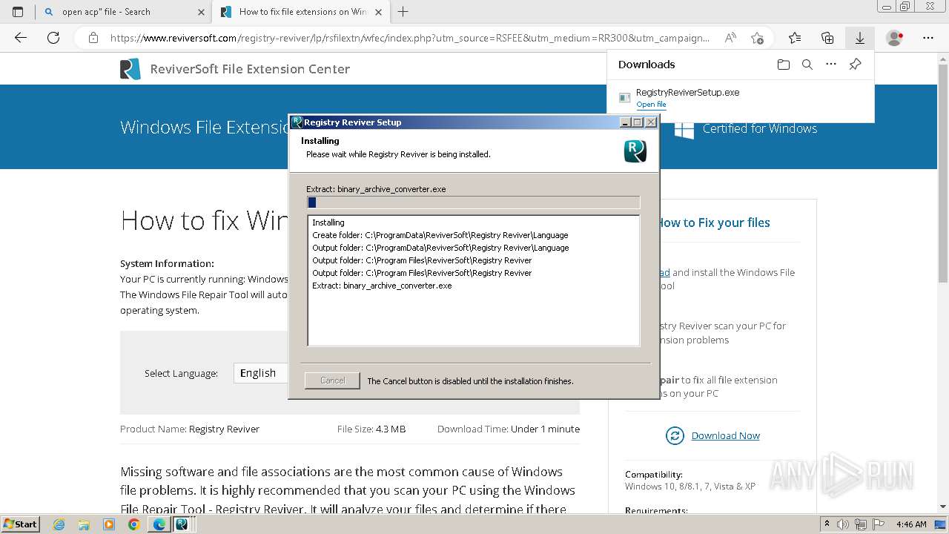Add this page to favorites star
The image size is (949, 534).
tap(757, 38)
